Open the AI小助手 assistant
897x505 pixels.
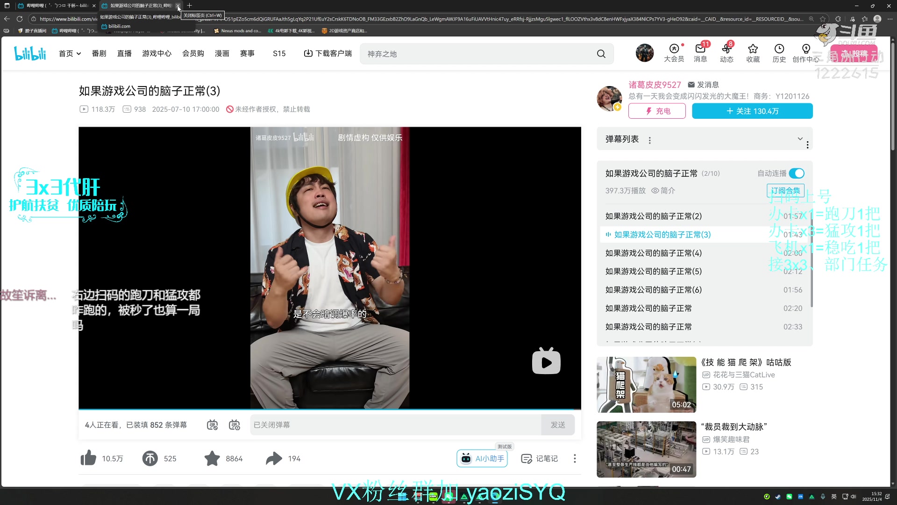(x=482, y=458)
